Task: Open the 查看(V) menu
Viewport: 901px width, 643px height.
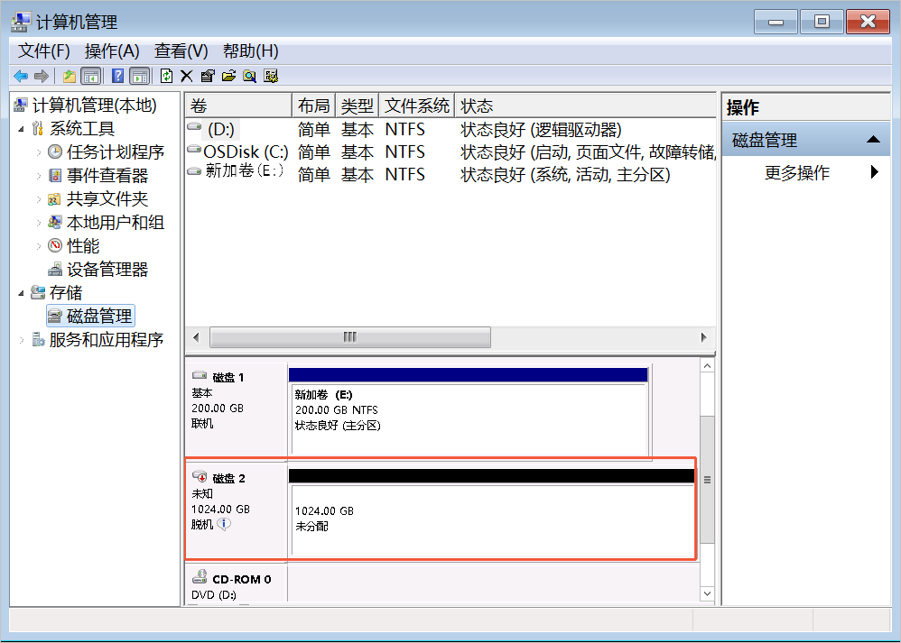Action: tap(181, 51)
